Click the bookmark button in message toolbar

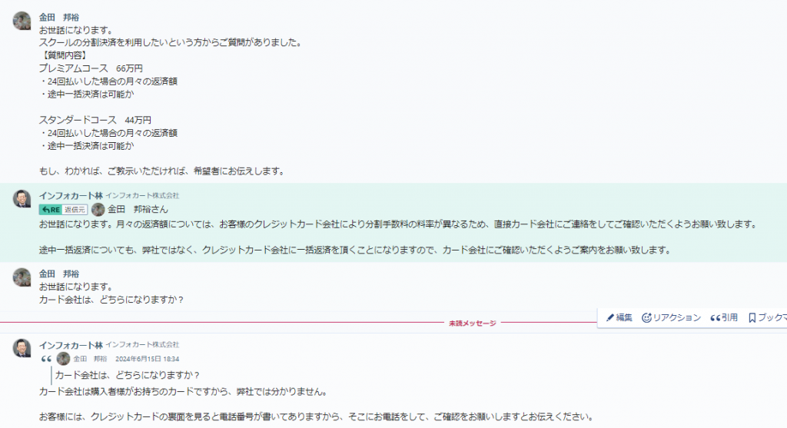[767, 317]
